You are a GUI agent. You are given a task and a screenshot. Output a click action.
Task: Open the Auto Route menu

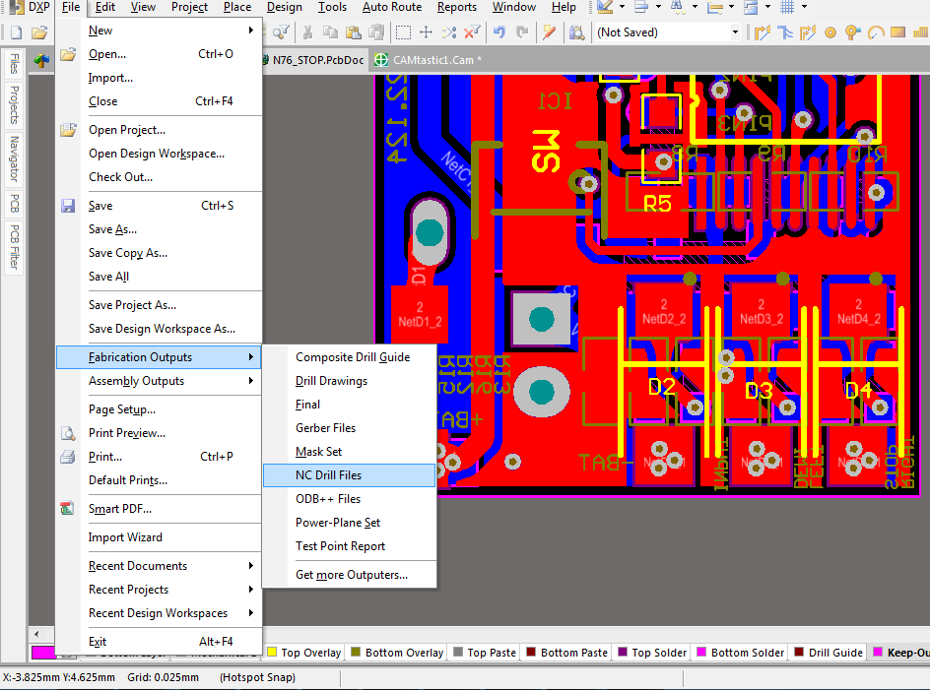392,7
